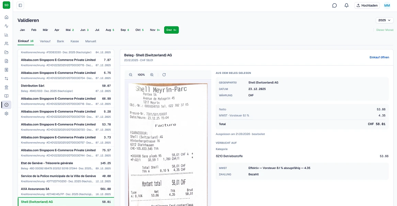Open the bank building icon in sidebar
This screenshot has height=206, width=397.
pyautogui.click(x=6, y=87)
